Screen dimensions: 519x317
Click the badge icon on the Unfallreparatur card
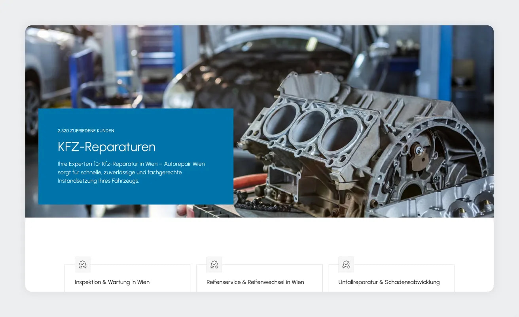[346, 264]
